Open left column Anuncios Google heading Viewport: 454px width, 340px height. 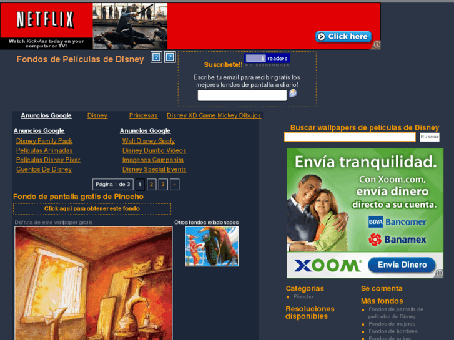[x=39, y=131]
